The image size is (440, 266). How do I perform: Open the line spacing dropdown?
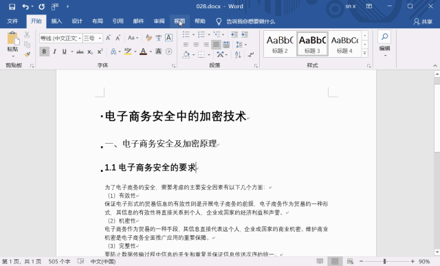241,45
